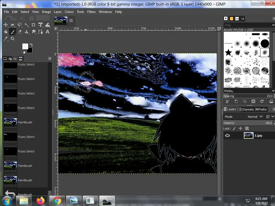Viewport: 275px width, 206px height.
Task: Open the layer mode group switch dropdown
Action: point(270,116)
